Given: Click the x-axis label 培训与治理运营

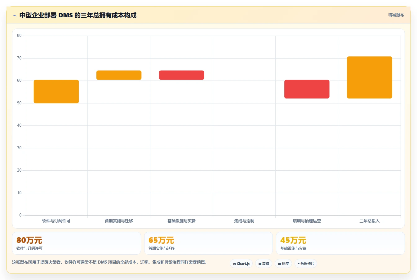Looking at the screenshot, I should pos(307,221).
